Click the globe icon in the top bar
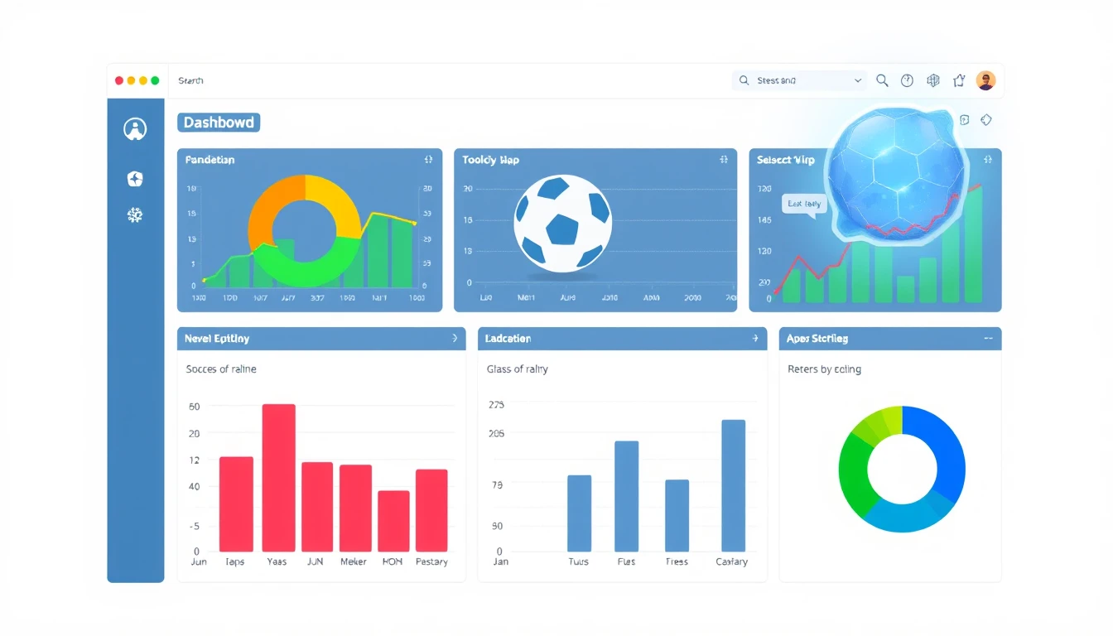 click(933, 80)
